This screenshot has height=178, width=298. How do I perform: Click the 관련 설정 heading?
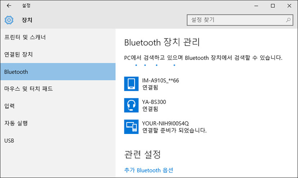143,154
